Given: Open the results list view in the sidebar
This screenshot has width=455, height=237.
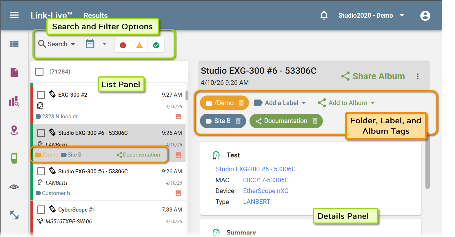Looking at the screenshot, I should click(x=14, y=44).
